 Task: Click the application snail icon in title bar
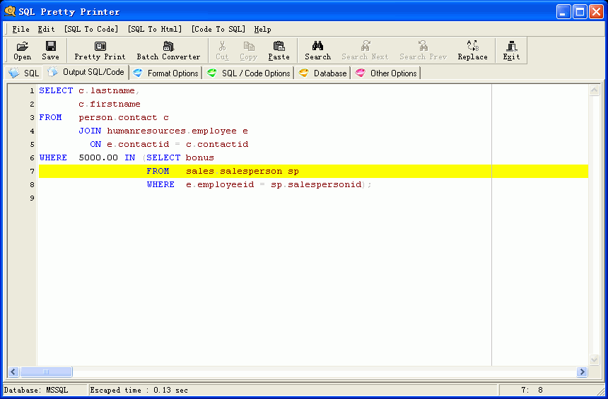pyautogui.click(x=10, y=11)
